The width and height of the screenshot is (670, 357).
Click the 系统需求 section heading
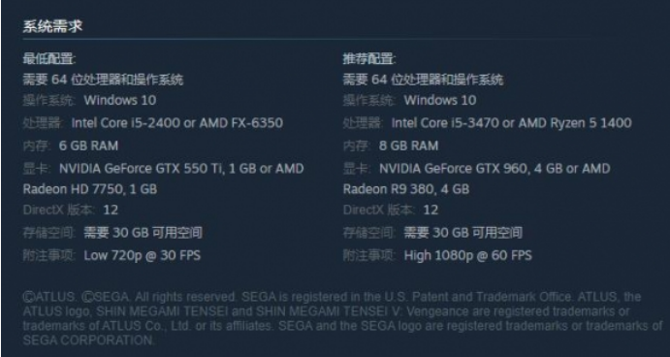[52, 26]
